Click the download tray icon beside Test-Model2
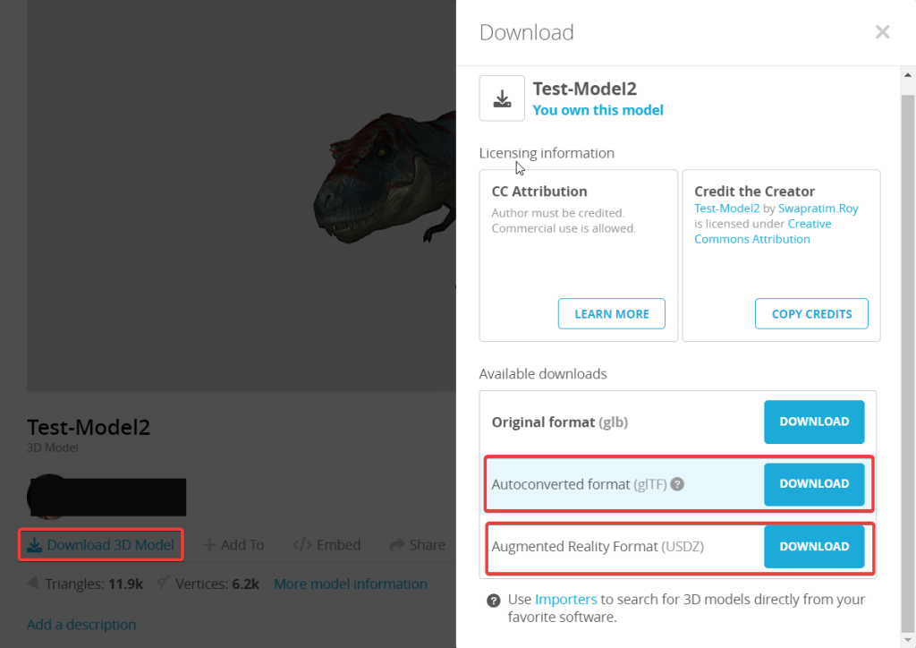916x648 pixels. [x=502, y=98]
